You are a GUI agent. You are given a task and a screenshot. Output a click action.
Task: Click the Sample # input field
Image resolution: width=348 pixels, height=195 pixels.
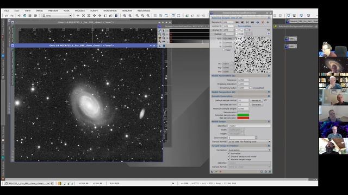click(228, 22)
